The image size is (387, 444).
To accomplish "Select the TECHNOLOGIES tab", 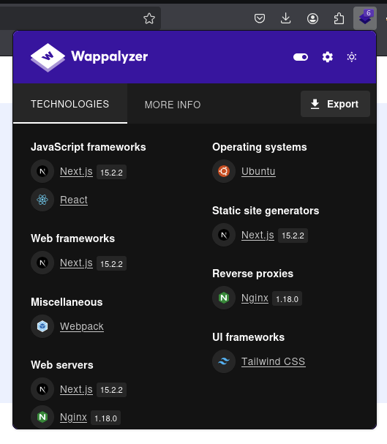I will click(70, 104).
